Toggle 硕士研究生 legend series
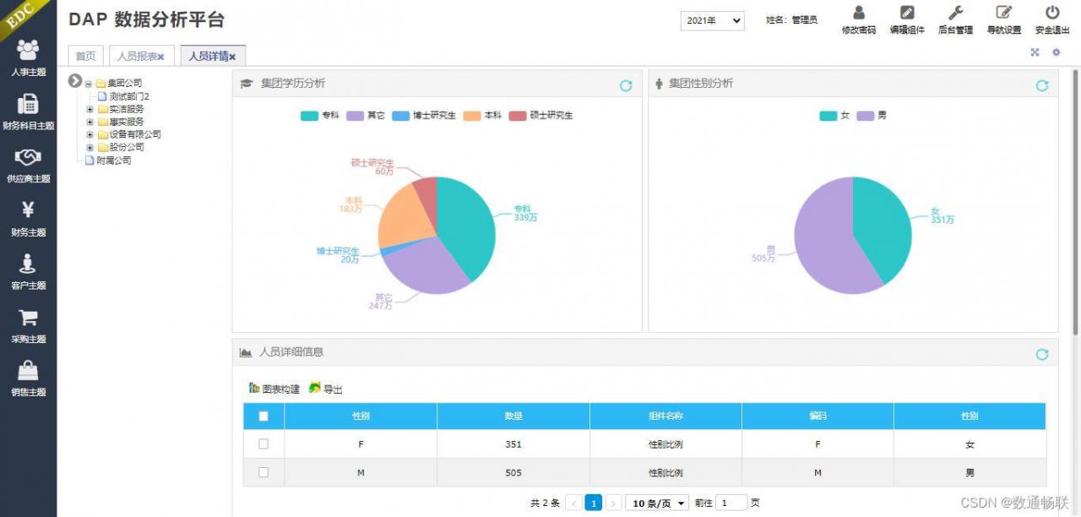The width and height of the screenshot is (1081, 517). 540,115
